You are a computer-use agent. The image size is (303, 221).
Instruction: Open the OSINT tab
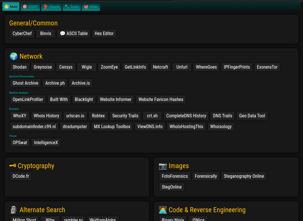tap(30, 7)
